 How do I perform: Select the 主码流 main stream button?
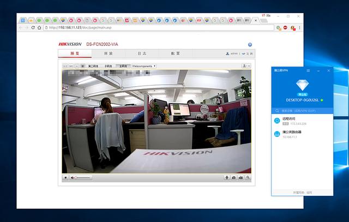[123, 66]
